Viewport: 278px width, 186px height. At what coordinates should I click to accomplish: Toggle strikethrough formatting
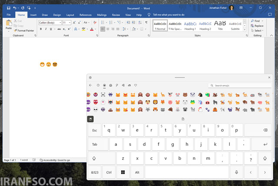click(59, 29)
